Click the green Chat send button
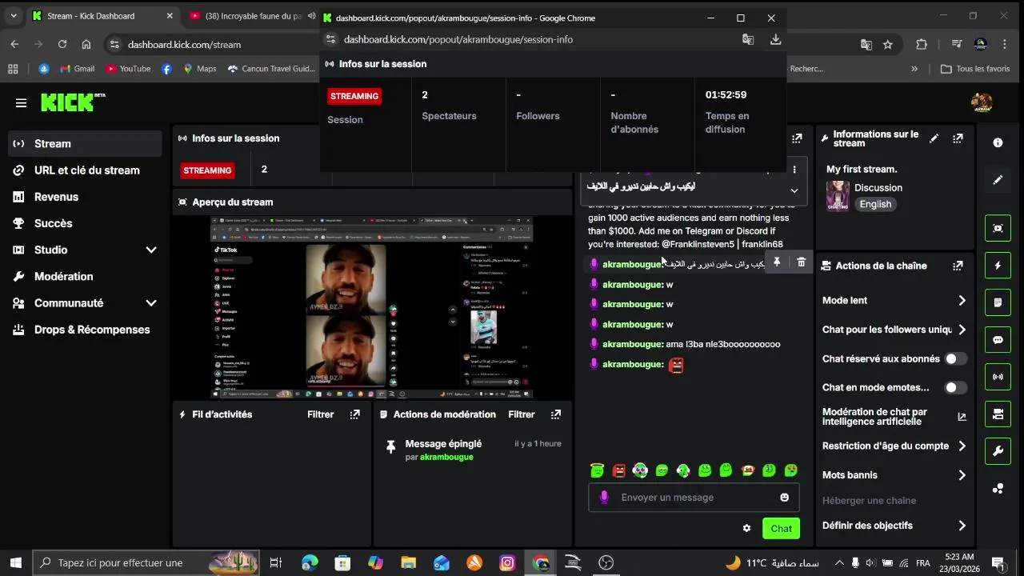The width and height of the screenshot is (1024, 576). pyautogui.click(x=781, y=529)
